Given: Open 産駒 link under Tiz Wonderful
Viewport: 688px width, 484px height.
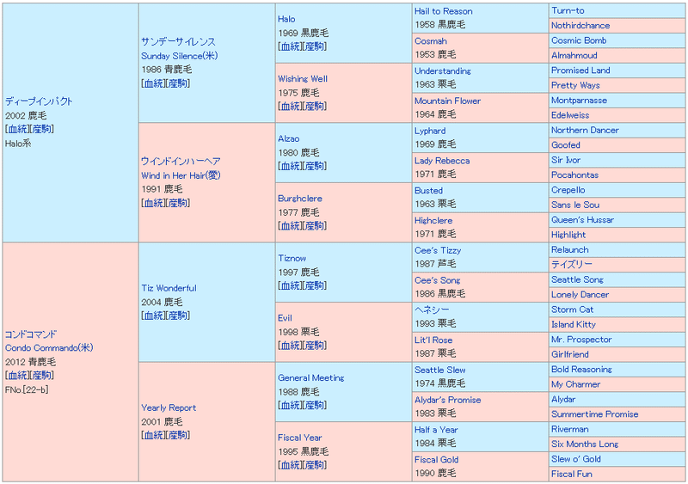Looking at the screenshot, I should point(178,316).
